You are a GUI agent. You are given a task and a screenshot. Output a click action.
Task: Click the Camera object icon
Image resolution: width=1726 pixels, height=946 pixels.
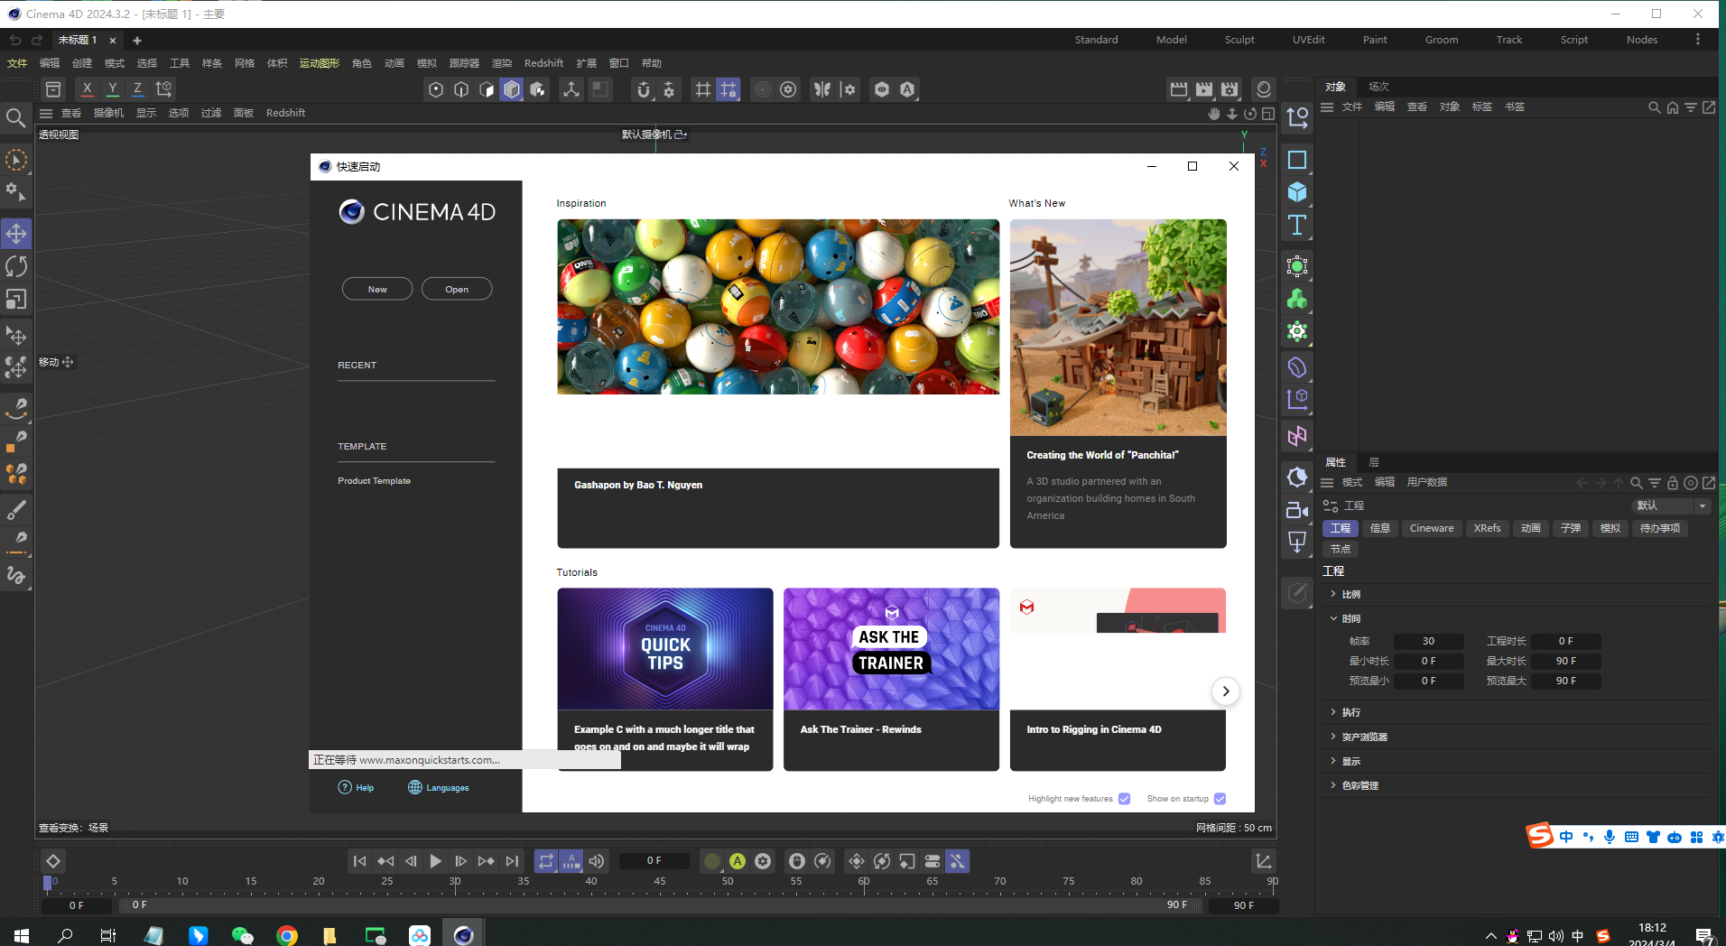pyautogui.click(x=1297, y=510)
